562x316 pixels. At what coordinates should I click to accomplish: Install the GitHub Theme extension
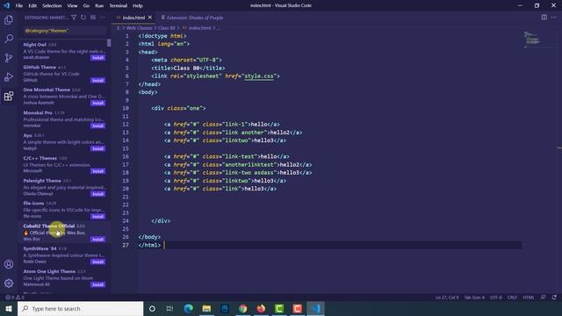tap(97, 80)
